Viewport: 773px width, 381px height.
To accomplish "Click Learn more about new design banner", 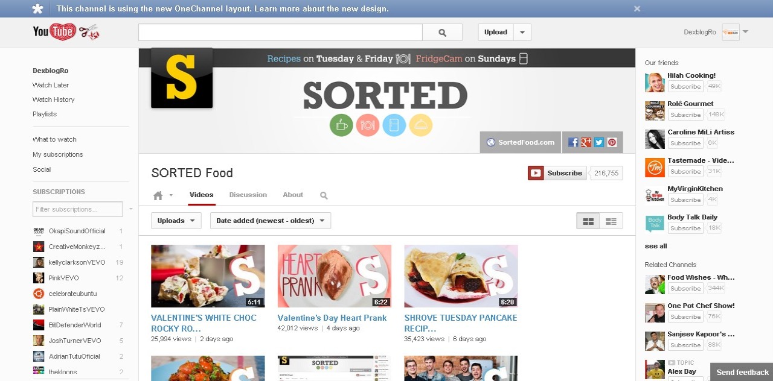I will click(x=322, y=9).
